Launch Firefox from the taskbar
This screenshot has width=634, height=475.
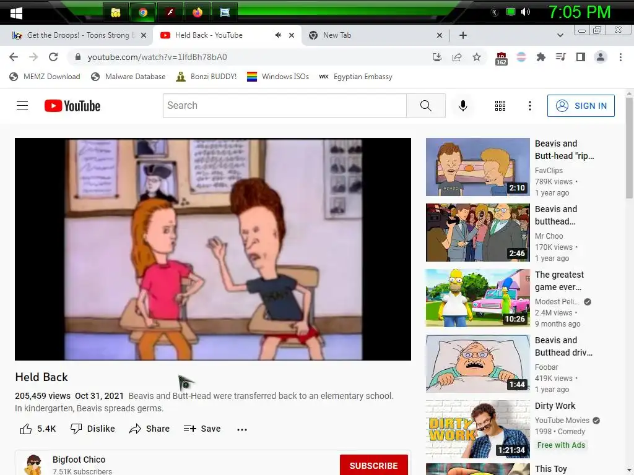(x=198, y=12)
